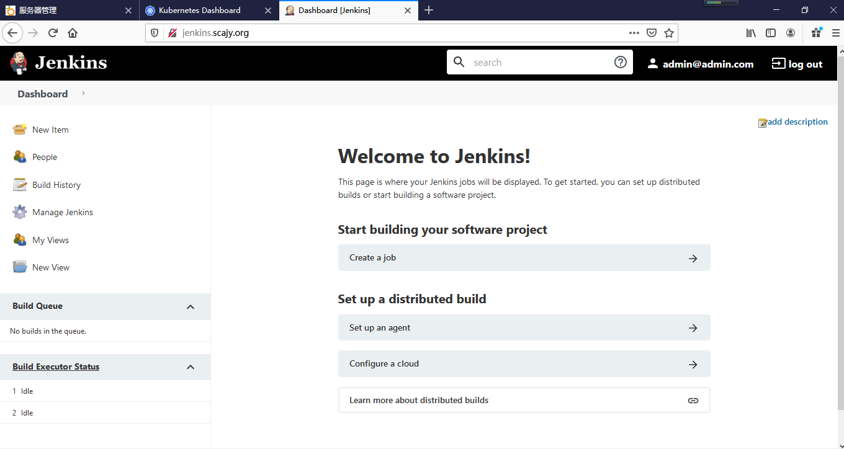The height and width of the screenshot is (449, 844).
Task: Open the New Item link
Action: coord(50,130)
